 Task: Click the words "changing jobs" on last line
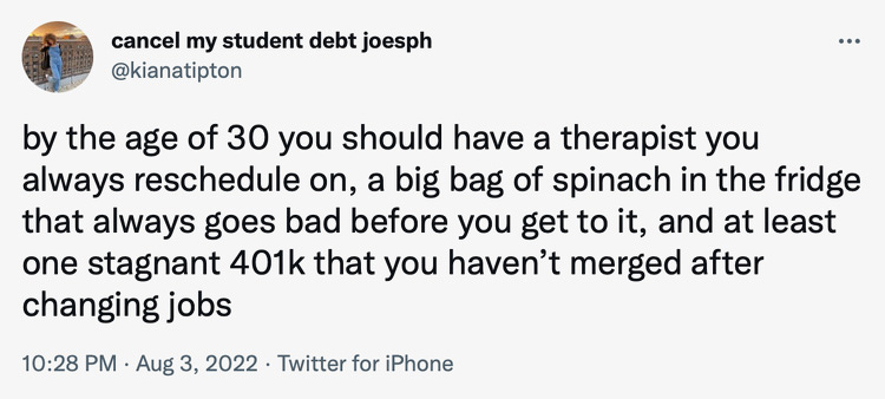click(x=126, y=306)
